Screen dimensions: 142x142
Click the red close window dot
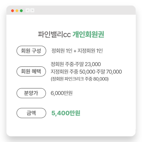(12, 11)
